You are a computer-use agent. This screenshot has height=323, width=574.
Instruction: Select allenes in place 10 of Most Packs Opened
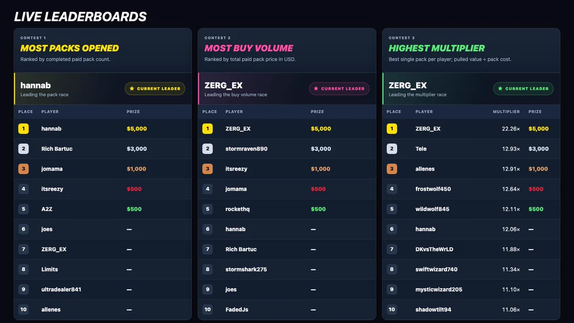click(x=51, y=310)
